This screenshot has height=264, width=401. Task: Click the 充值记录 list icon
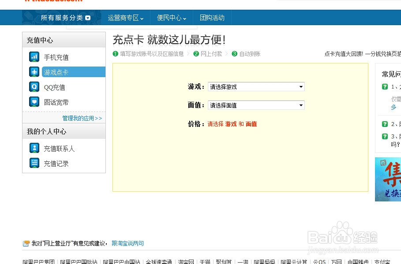(34, 163)
